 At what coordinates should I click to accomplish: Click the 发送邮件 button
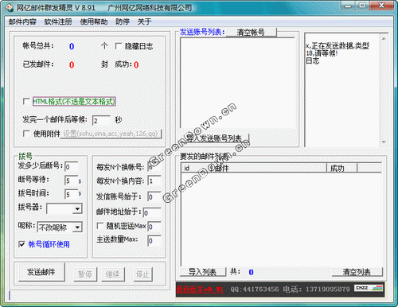click(41, 272)
